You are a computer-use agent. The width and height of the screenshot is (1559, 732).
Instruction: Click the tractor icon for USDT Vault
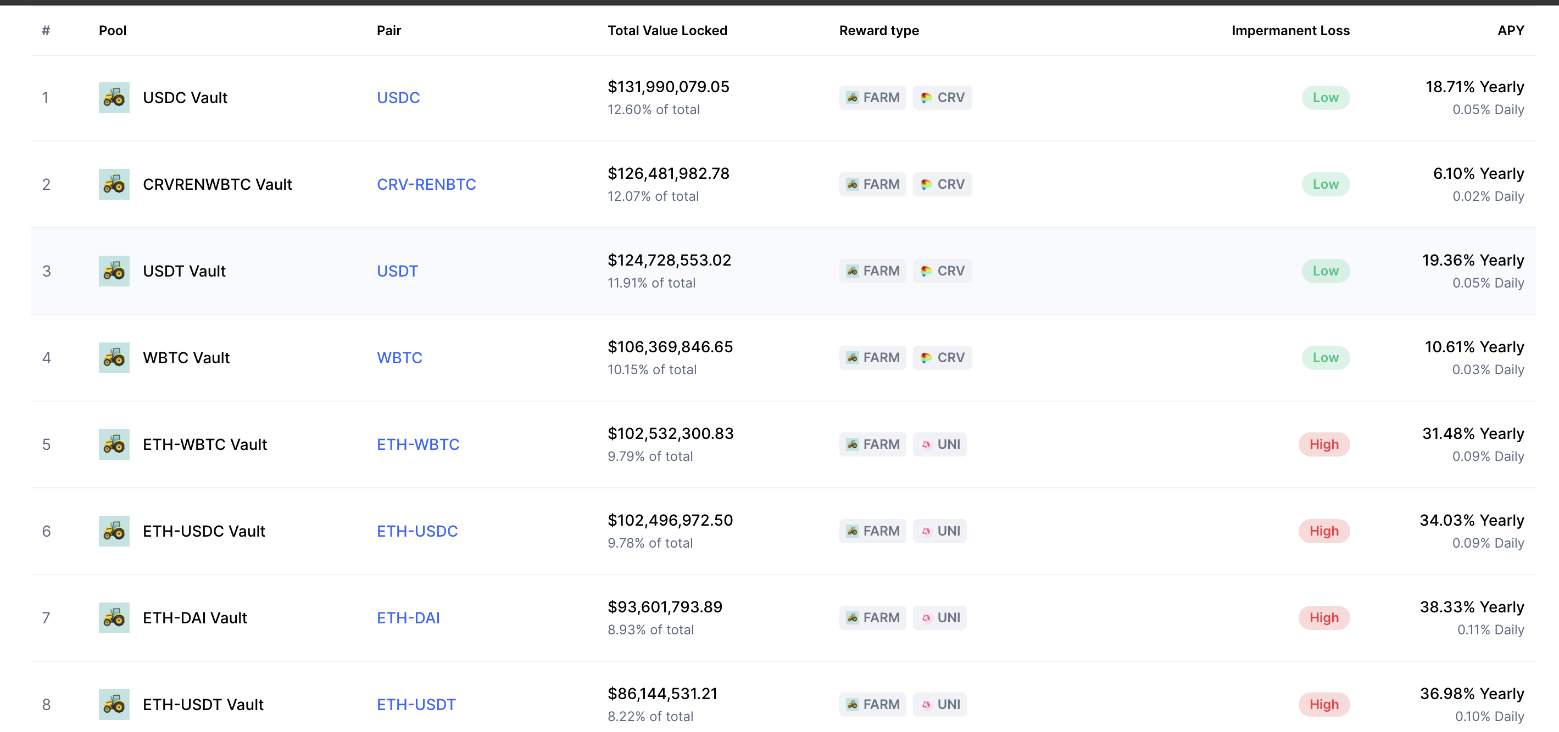coord(114,271)
